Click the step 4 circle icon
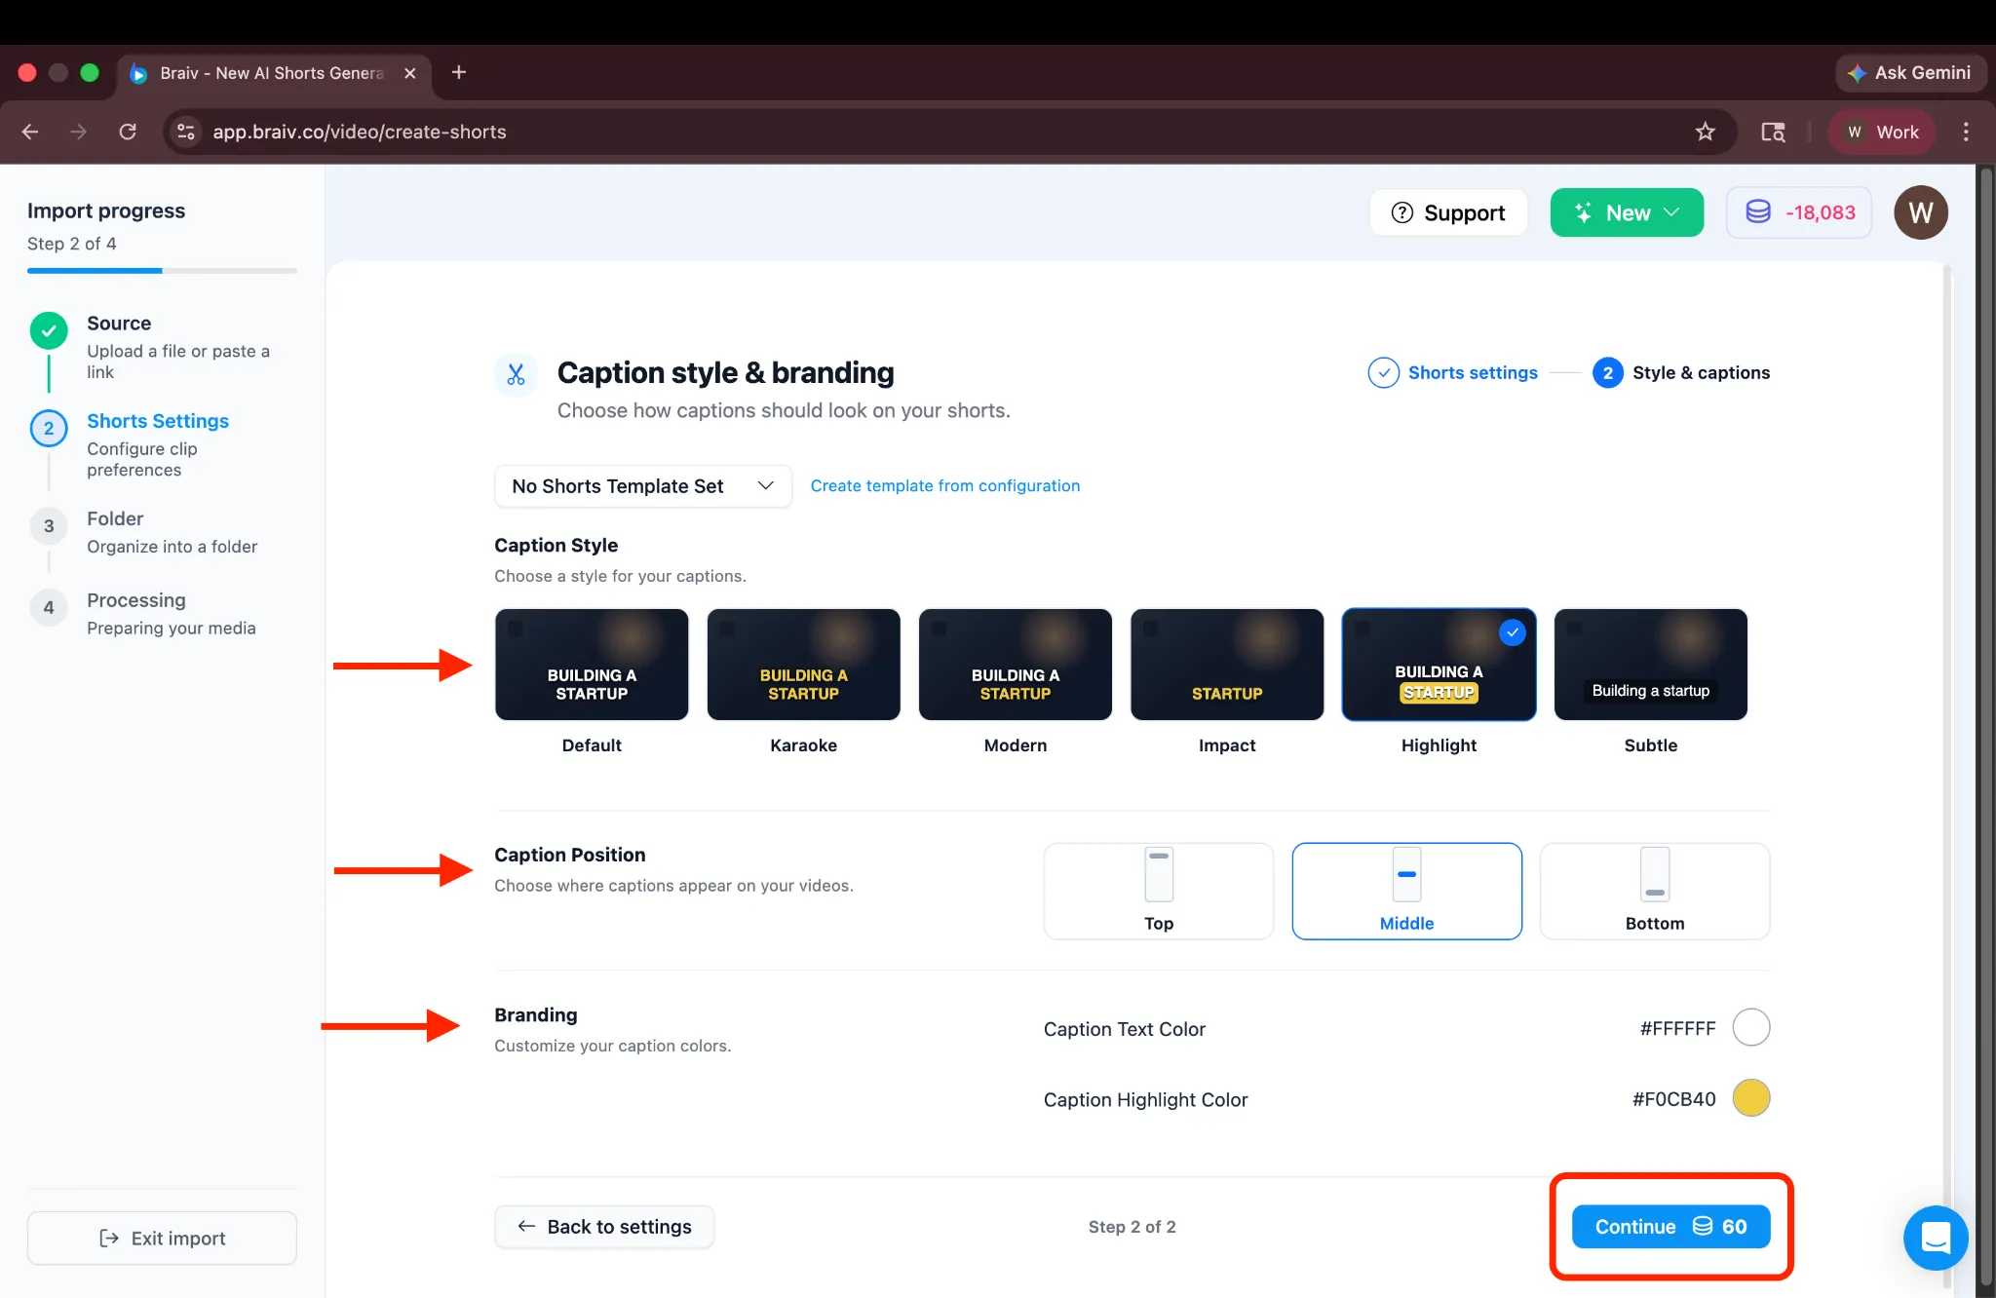 pyautogui.click(x=49, y=608)
